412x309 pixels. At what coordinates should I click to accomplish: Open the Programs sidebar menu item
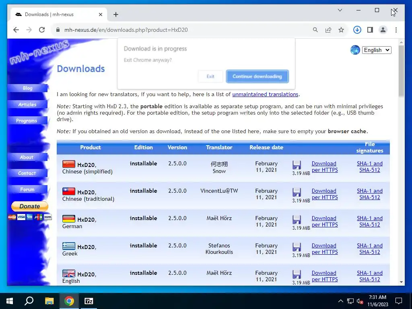pos(28,121)
